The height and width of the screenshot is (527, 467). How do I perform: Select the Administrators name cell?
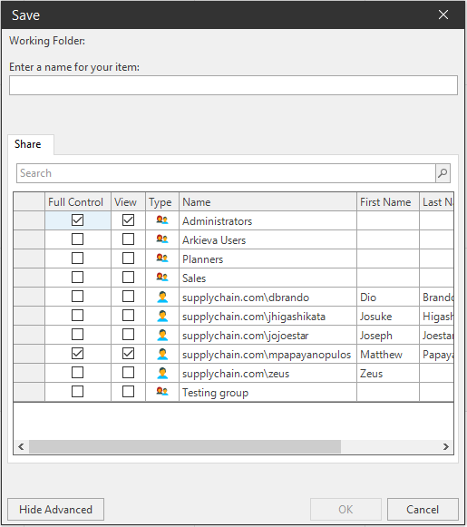click(x=268, y=220)
